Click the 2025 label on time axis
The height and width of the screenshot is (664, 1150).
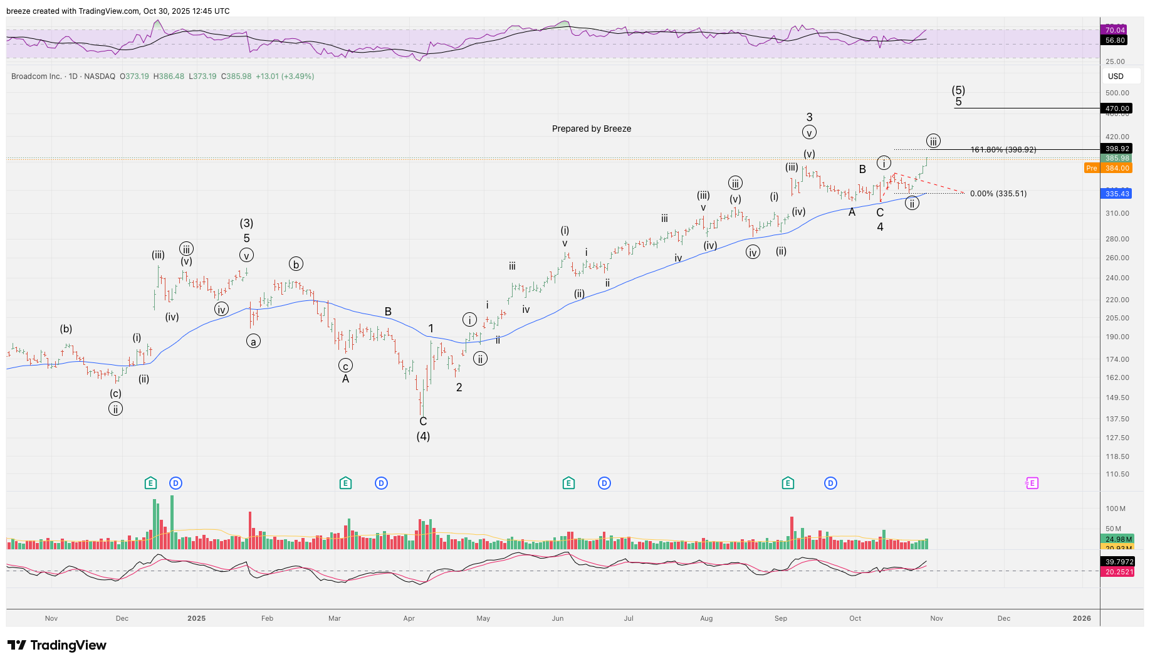pyautogui.click(x=196, y=618)
